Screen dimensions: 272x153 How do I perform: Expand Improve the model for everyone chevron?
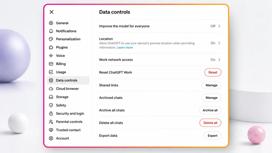pyautogui.click(x=219, y=26)
